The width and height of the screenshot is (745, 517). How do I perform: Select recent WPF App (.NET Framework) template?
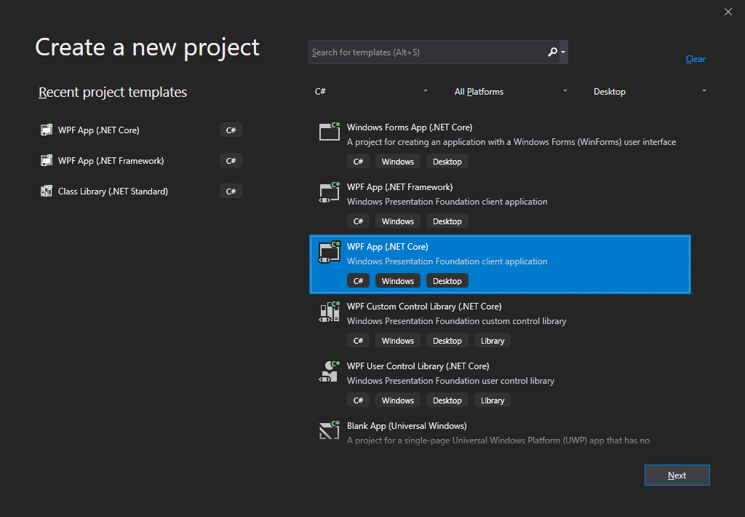(111, 161)
